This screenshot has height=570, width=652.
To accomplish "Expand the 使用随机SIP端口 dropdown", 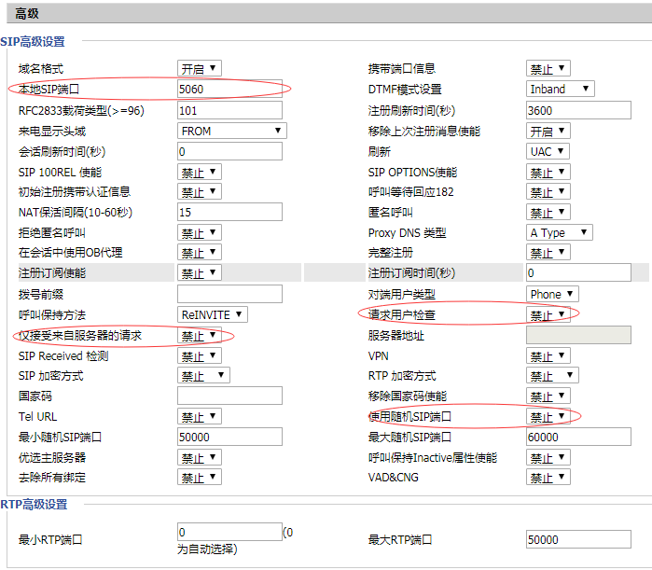I will coord(548,417).
